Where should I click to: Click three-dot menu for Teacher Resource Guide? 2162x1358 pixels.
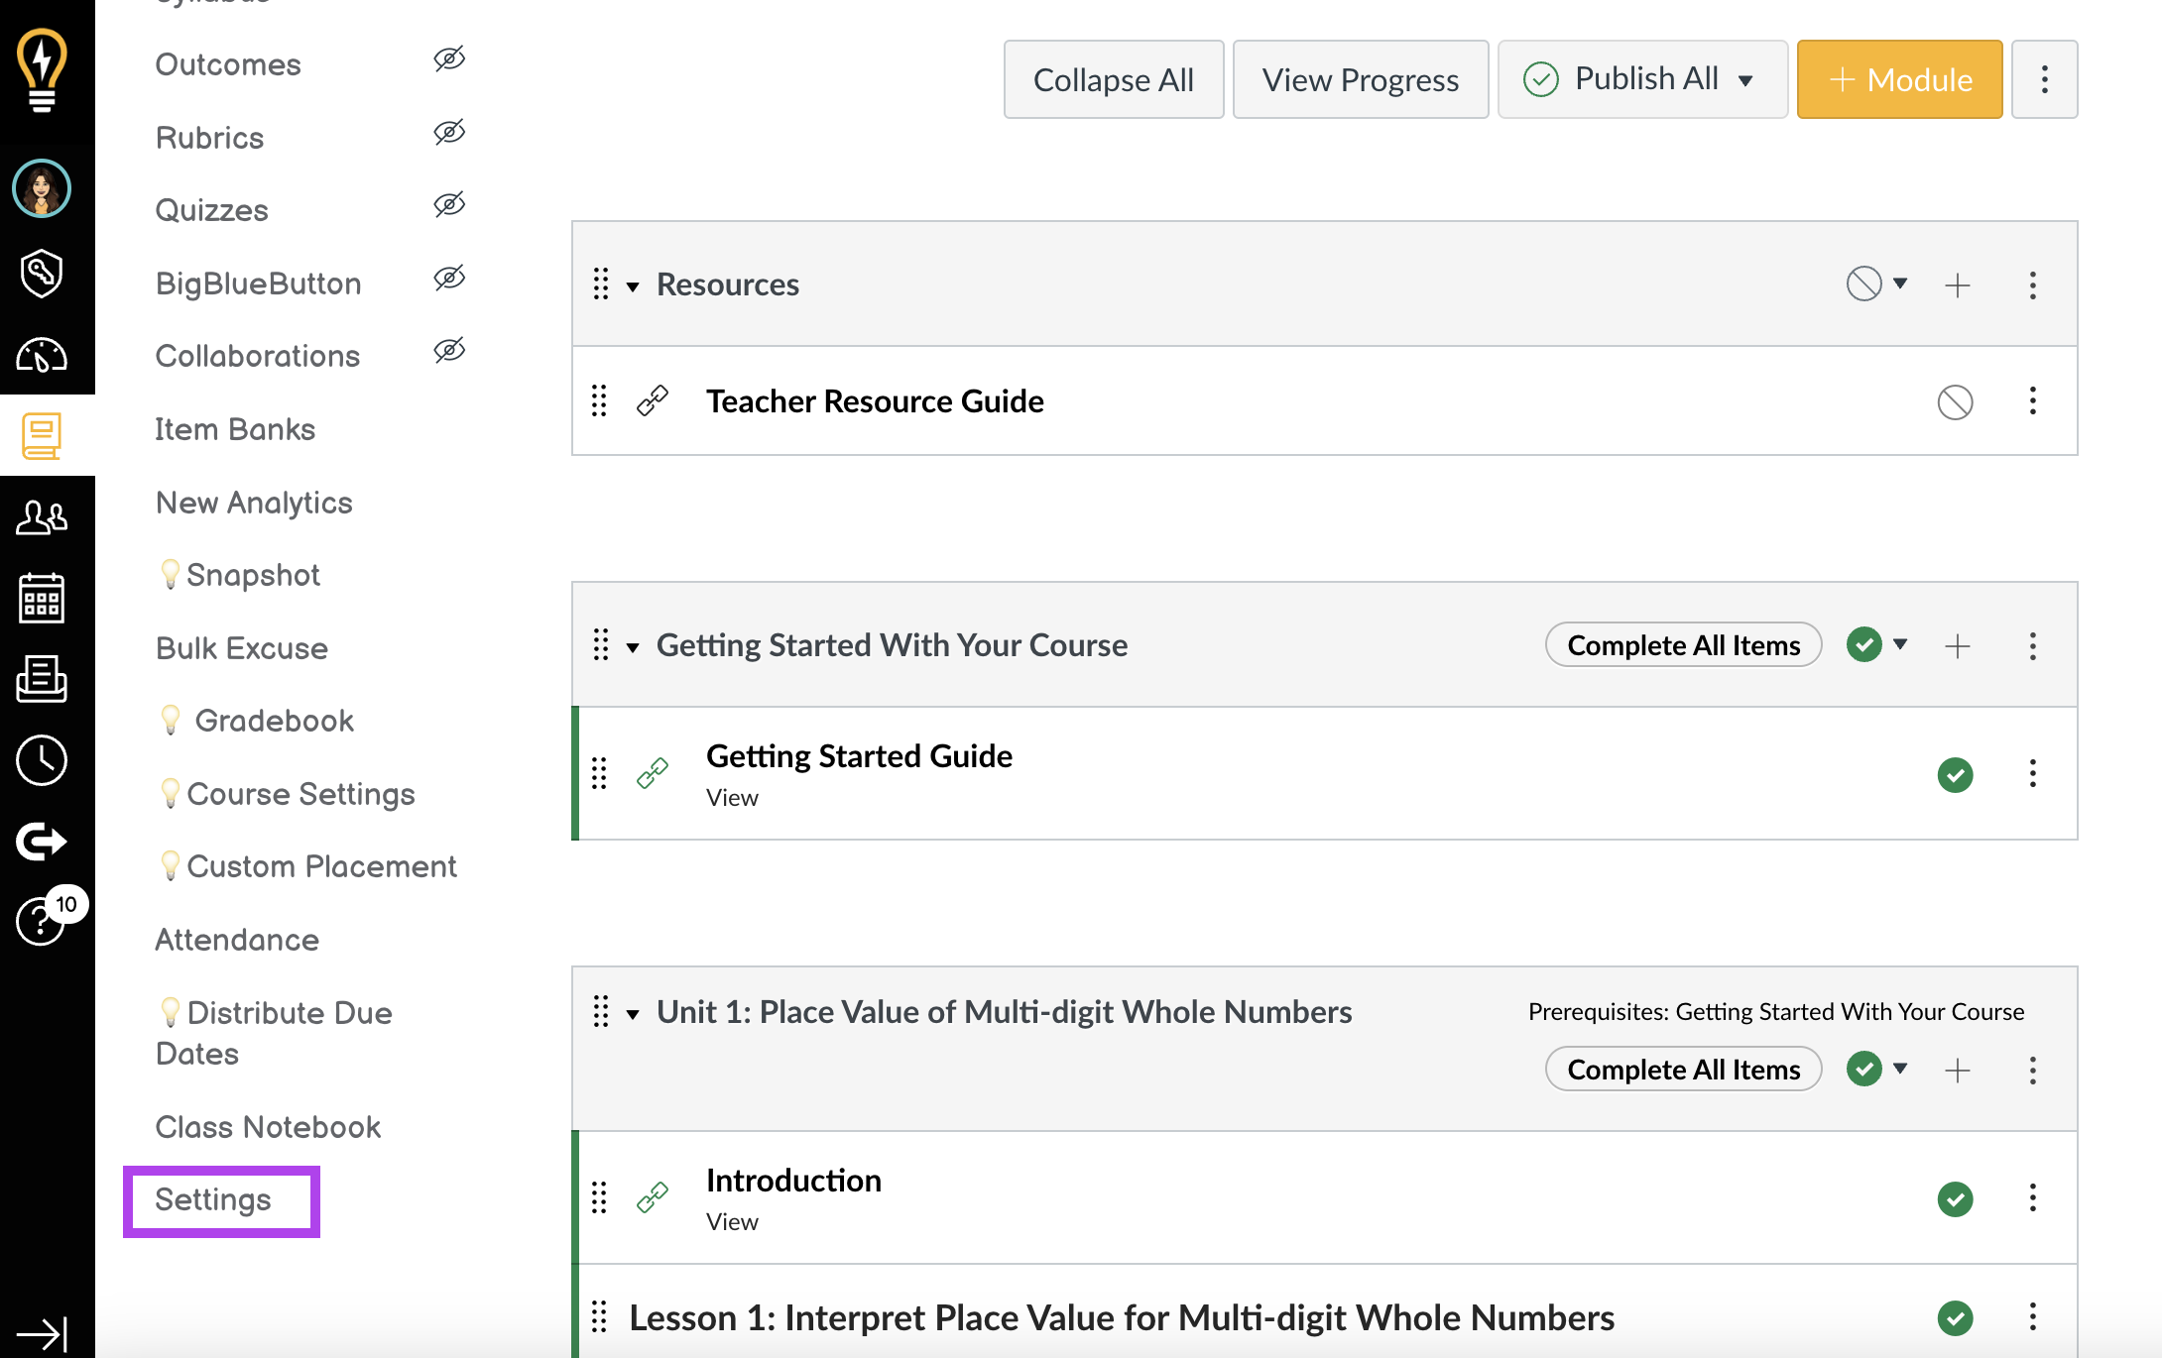[2034, 400]
